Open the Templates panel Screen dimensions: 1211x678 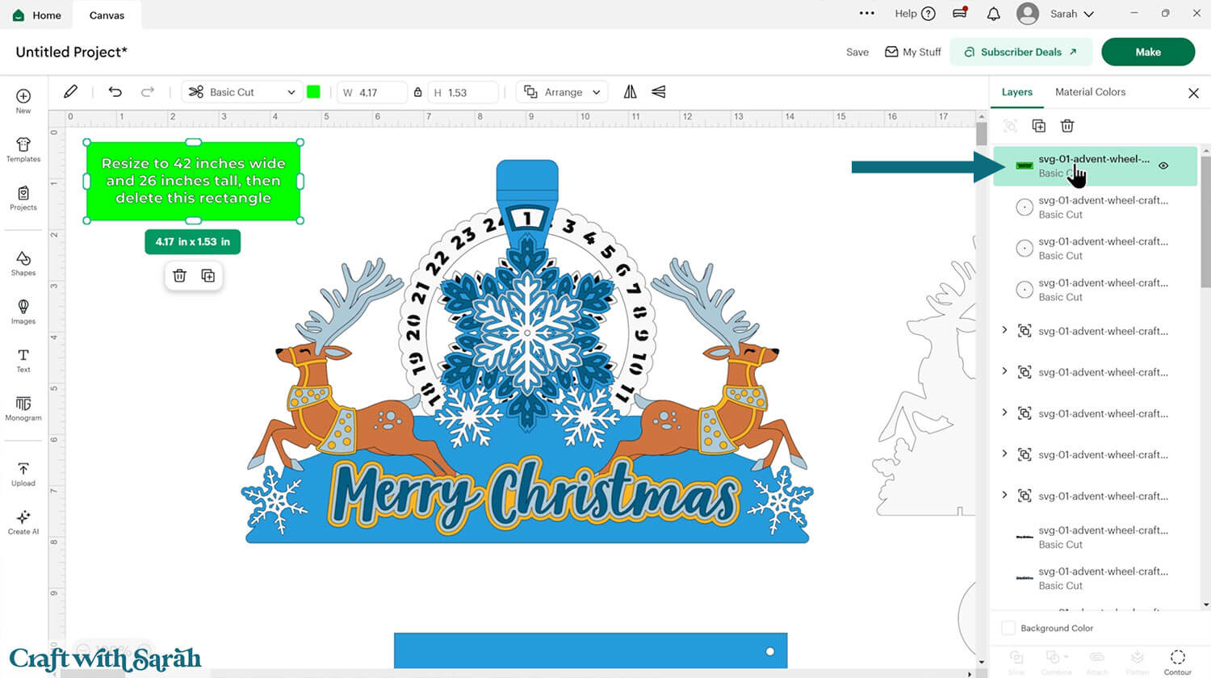coord(23,149)
